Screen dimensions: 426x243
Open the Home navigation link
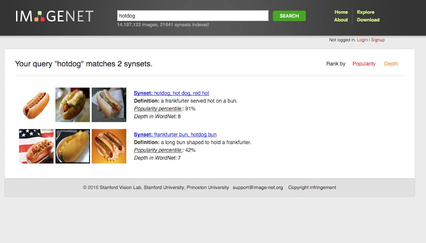[341, 12]
